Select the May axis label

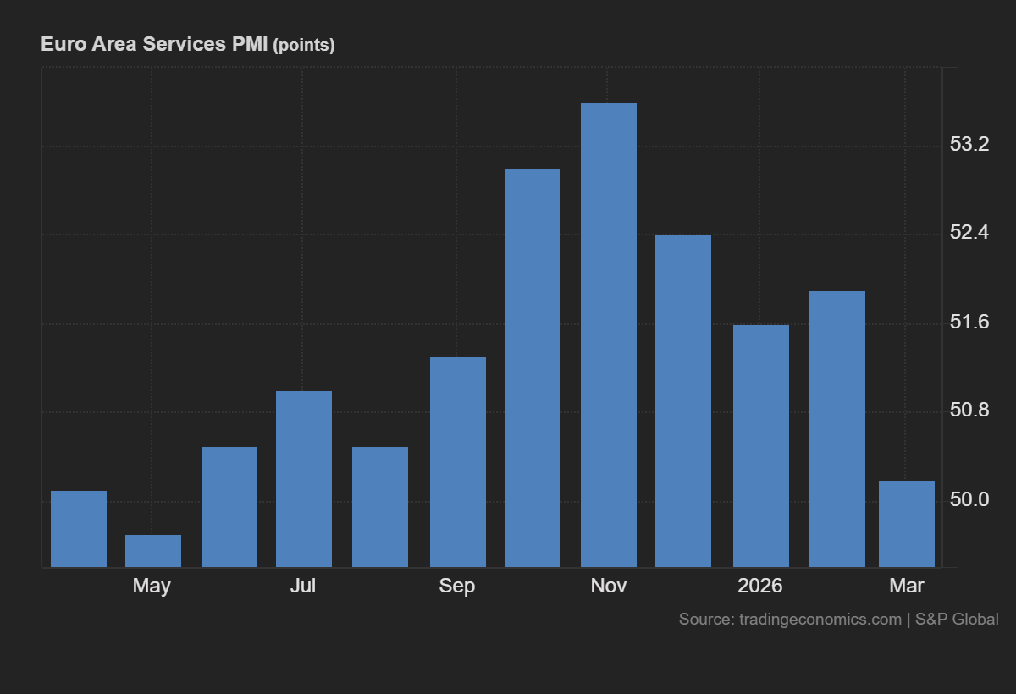(152, 586)
